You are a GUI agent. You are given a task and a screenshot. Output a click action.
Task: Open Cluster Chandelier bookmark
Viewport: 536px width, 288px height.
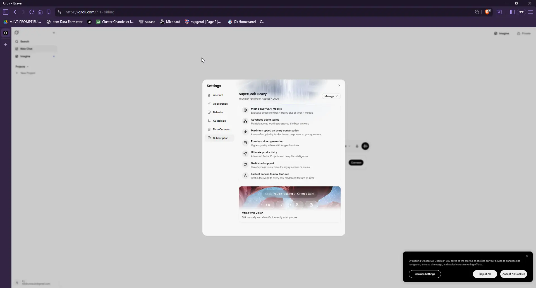point(115,22)
